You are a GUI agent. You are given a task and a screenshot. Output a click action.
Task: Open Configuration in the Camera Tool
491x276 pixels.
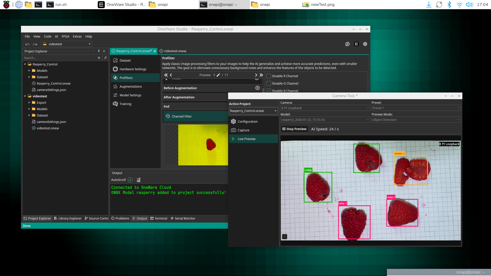coord(248,121)
